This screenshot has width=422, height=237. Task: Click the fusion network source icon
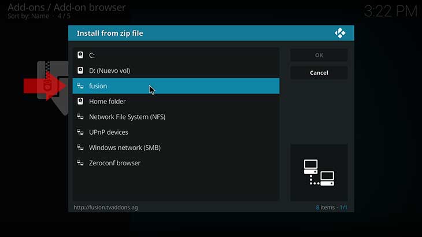[80, 86]
